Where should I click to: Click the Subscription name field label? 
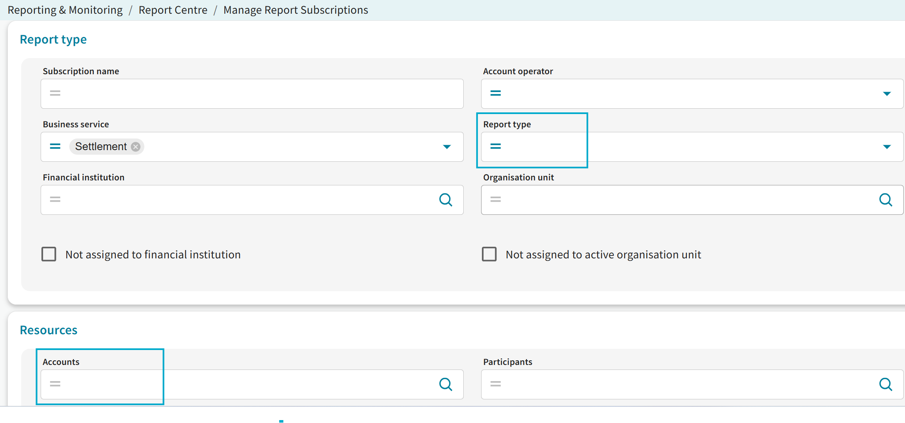(81, 71)
